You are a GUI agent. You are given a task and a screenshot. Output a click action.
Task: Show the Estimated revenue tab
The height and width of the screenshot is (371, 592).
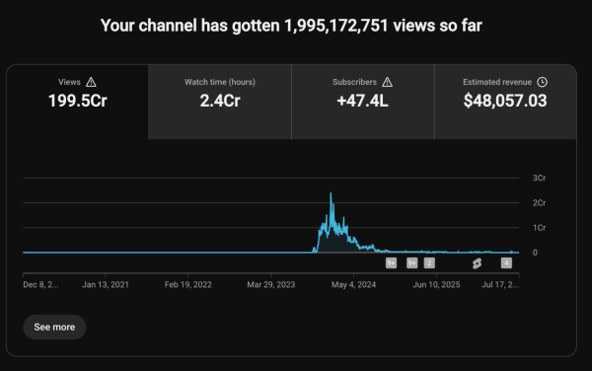(505, 102)
